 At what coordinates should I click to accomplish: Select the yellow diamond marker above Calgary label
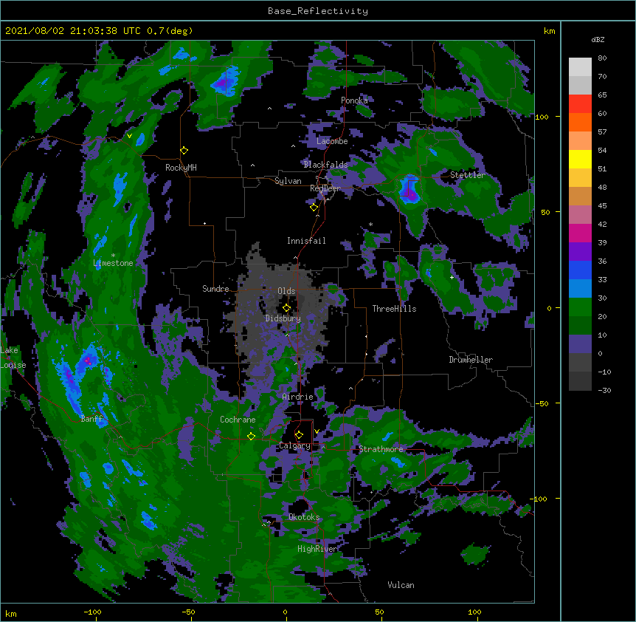(299, 435)
